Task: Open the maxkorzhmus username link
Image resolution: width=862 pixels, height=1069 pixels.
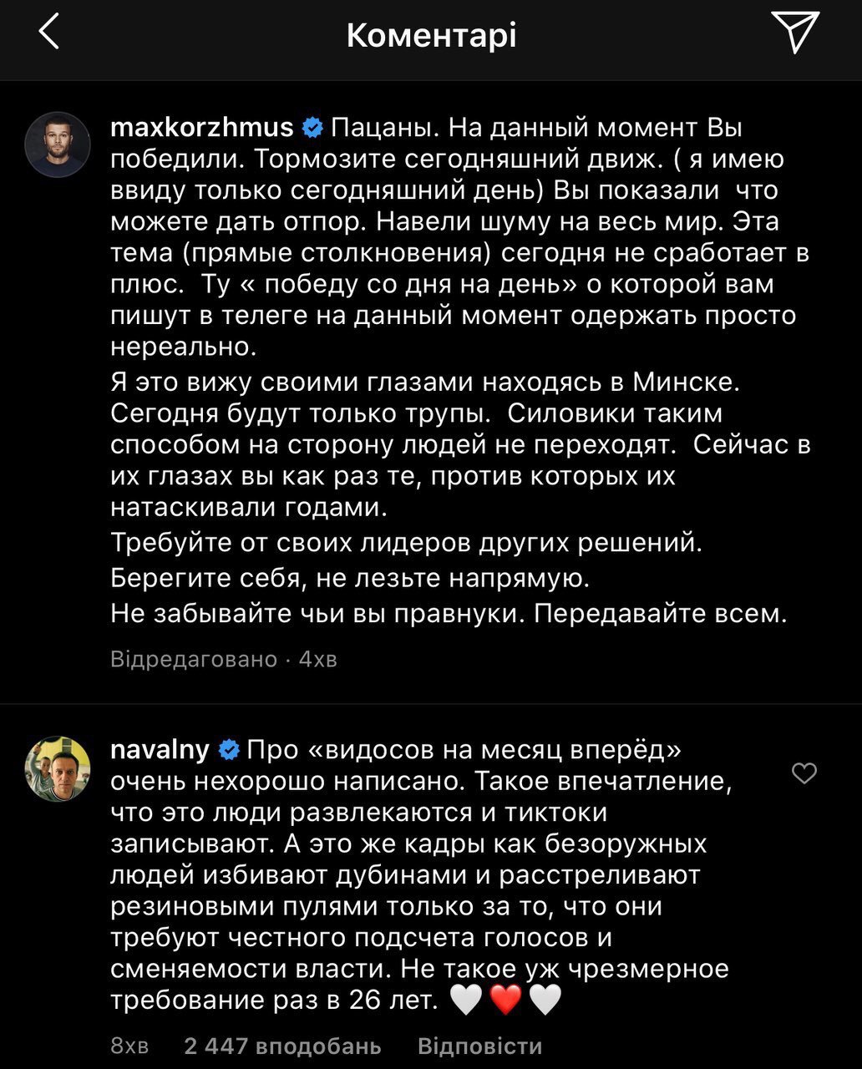Action: pos(202,129)
